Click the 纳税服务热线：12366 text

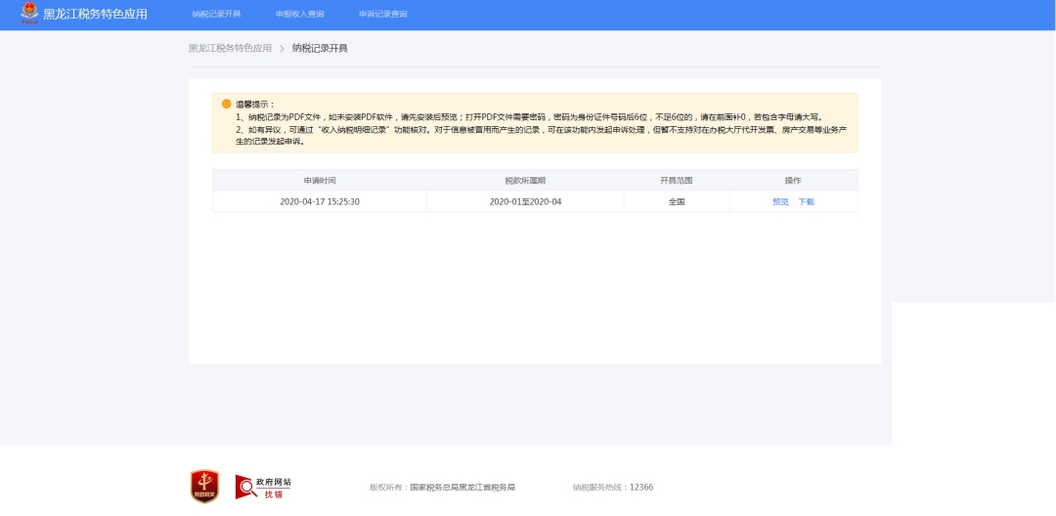click(613, 487)
